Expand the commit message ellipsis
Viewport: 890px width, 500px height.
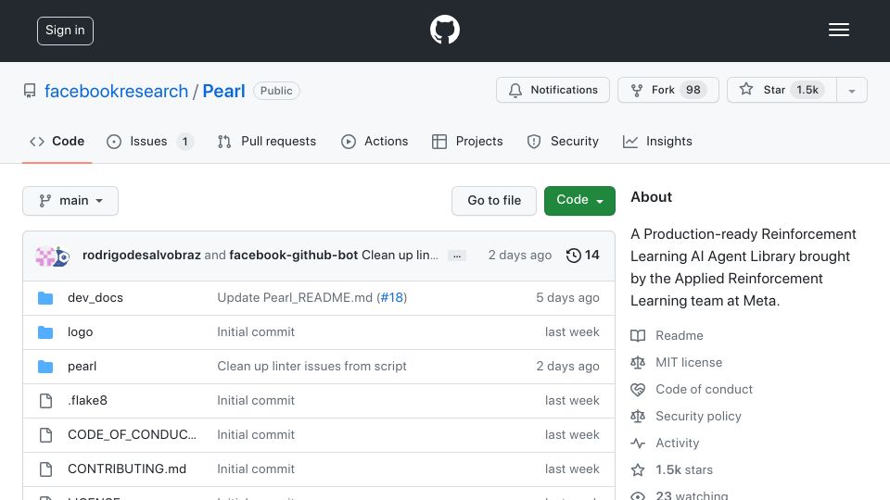(x=457, y=256)
